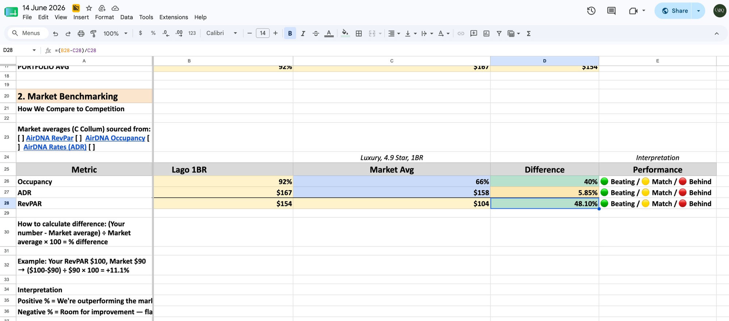Open the comments history icon
This screenshot has height=321, width=729.
pyautogui.click(x=611, y=11)
